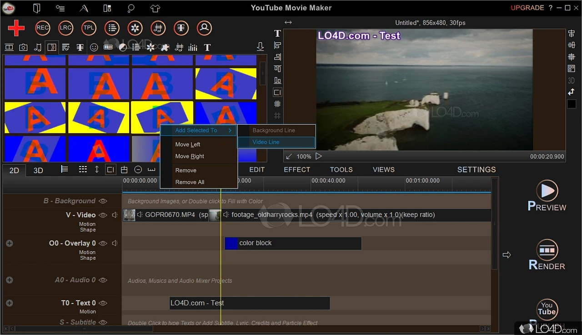Click the right arrow beside Render panel
The width and height of the screenshot is (582, 335).
click(x=507, y=255)
